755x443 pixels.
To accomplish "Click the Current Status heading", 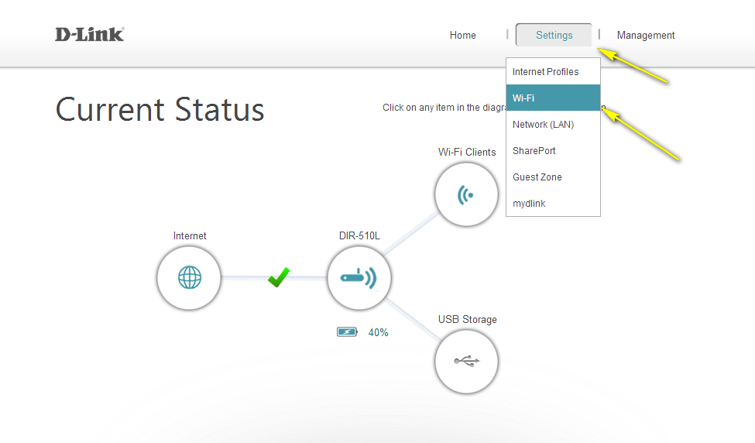I will tap(160, 109).
